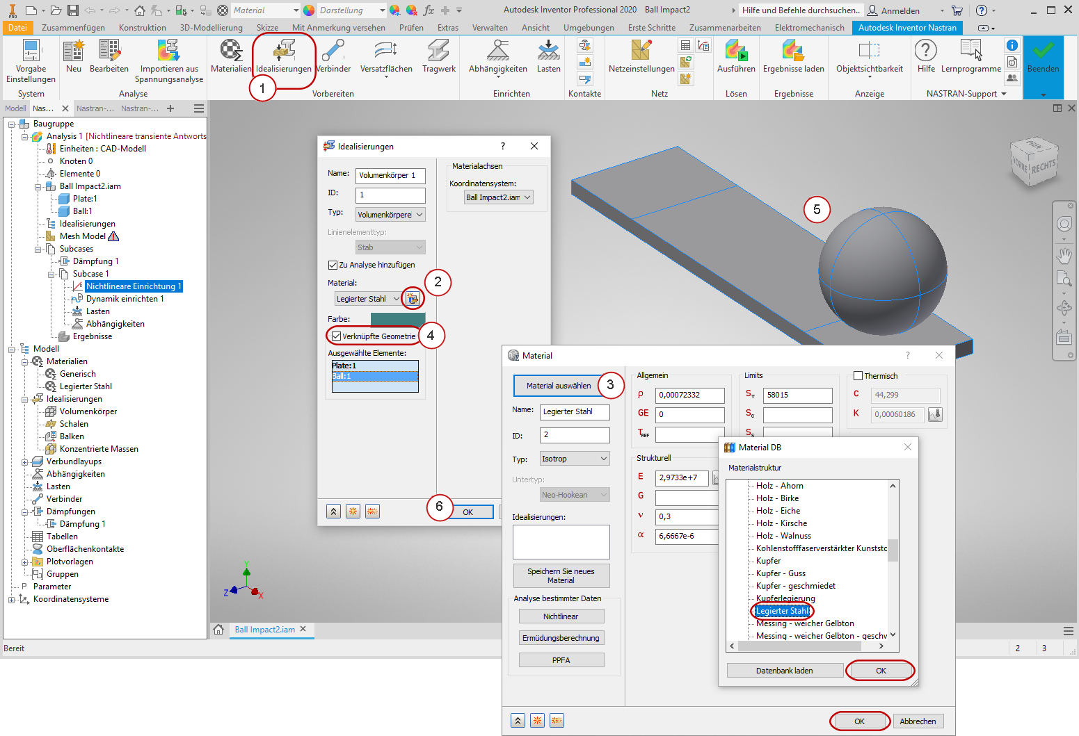The height and width of the screenshot is (736, 1079).
Task: Click the ST limit field showing 58015
Action: coord(797,395)
